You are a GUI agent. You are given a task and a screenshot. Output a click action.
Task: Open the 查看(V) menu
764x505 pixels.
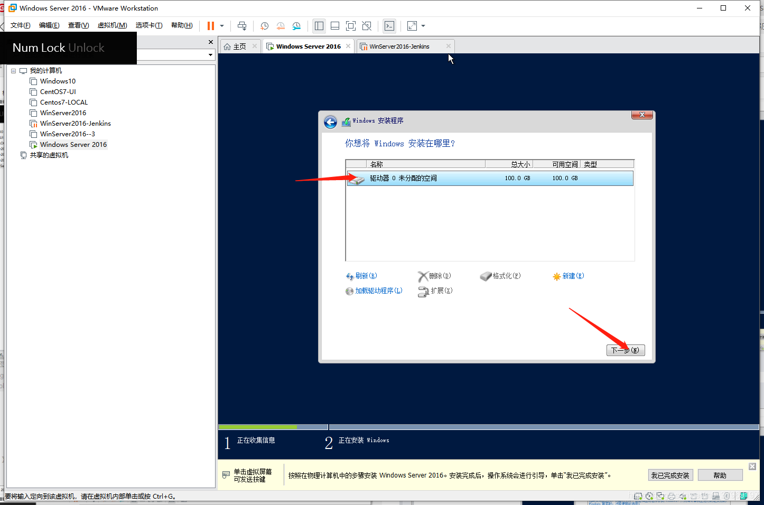[78, 25]
